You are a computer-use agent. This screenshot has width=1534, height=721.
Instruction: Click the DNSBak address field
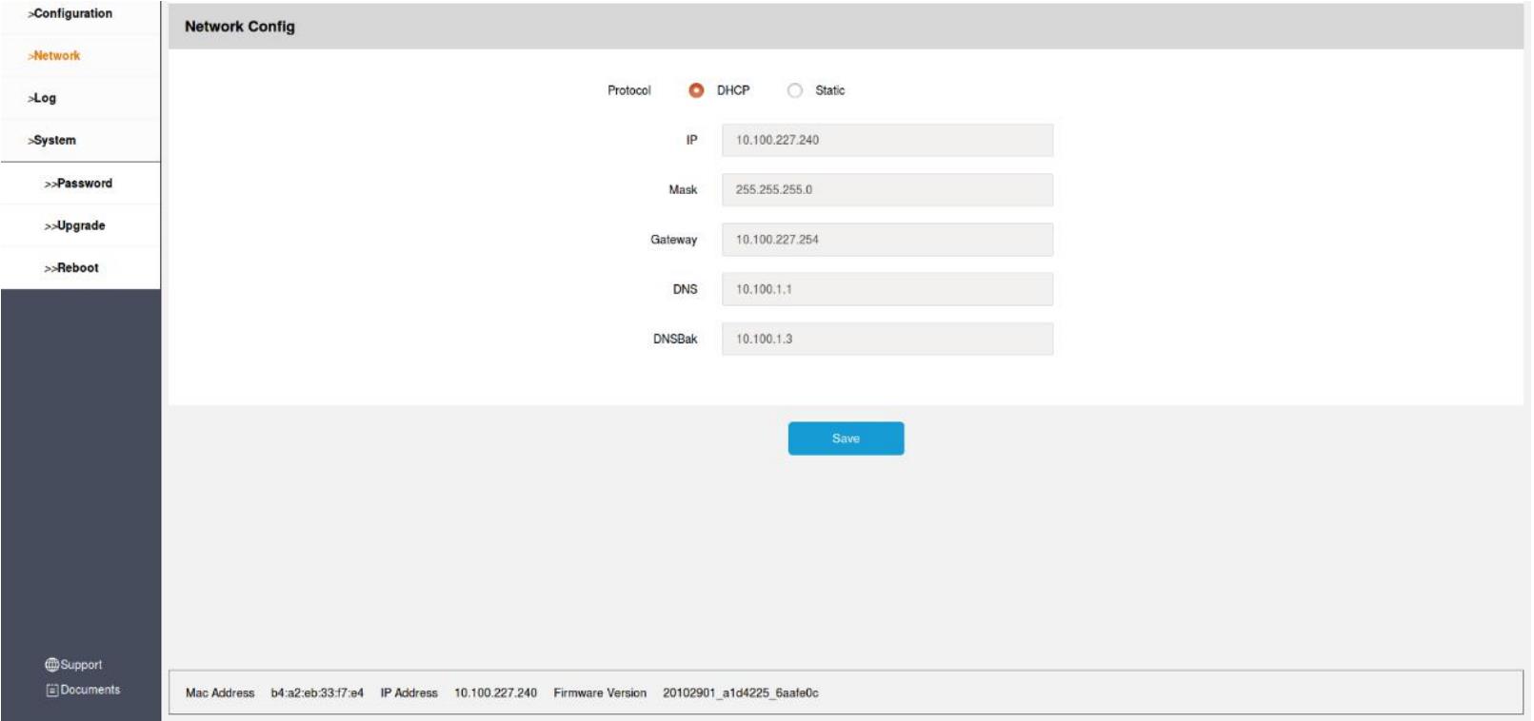coord(887,339)
